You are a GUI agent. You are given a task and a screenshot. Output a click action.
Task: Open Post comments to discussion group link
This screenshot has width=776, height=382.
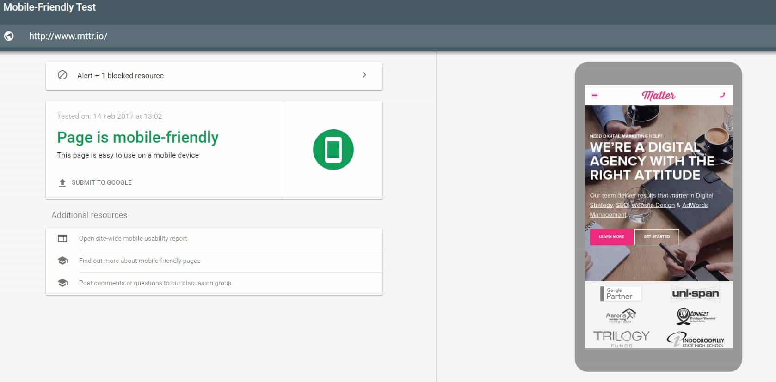pos(155,283)
